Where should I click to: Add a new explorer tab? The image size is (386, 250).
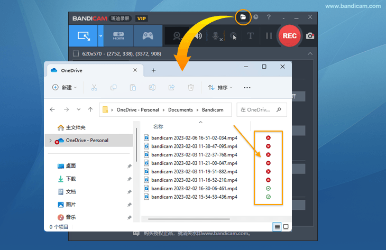153,70
